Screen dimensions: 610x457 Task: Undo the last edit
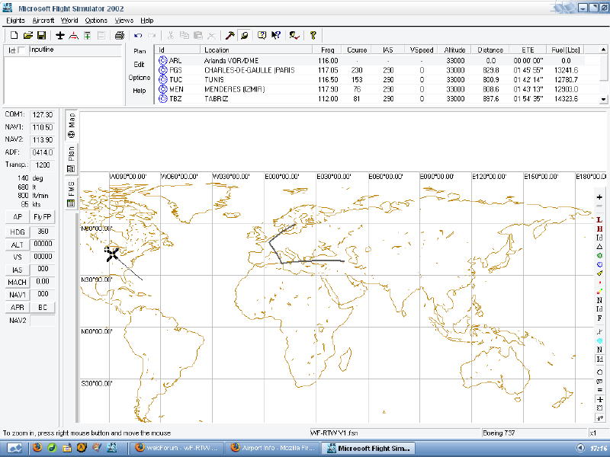click(138, 35)
